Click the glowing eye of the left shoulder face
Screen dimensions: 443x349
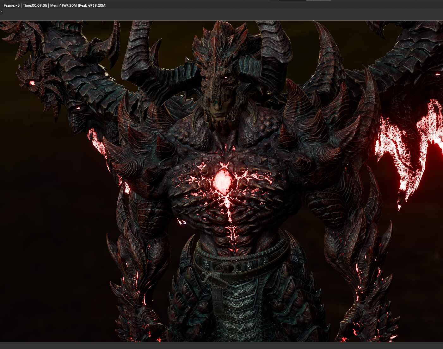pos(78,108)
